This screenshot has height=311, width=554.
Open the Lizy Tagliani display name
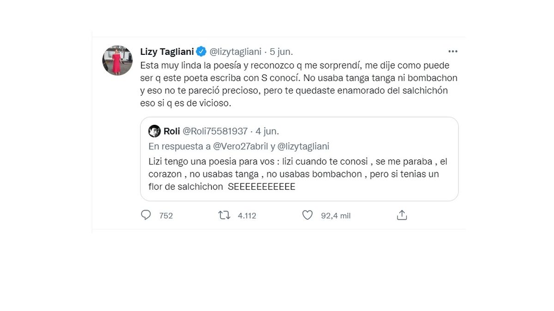tap(167, 51)
